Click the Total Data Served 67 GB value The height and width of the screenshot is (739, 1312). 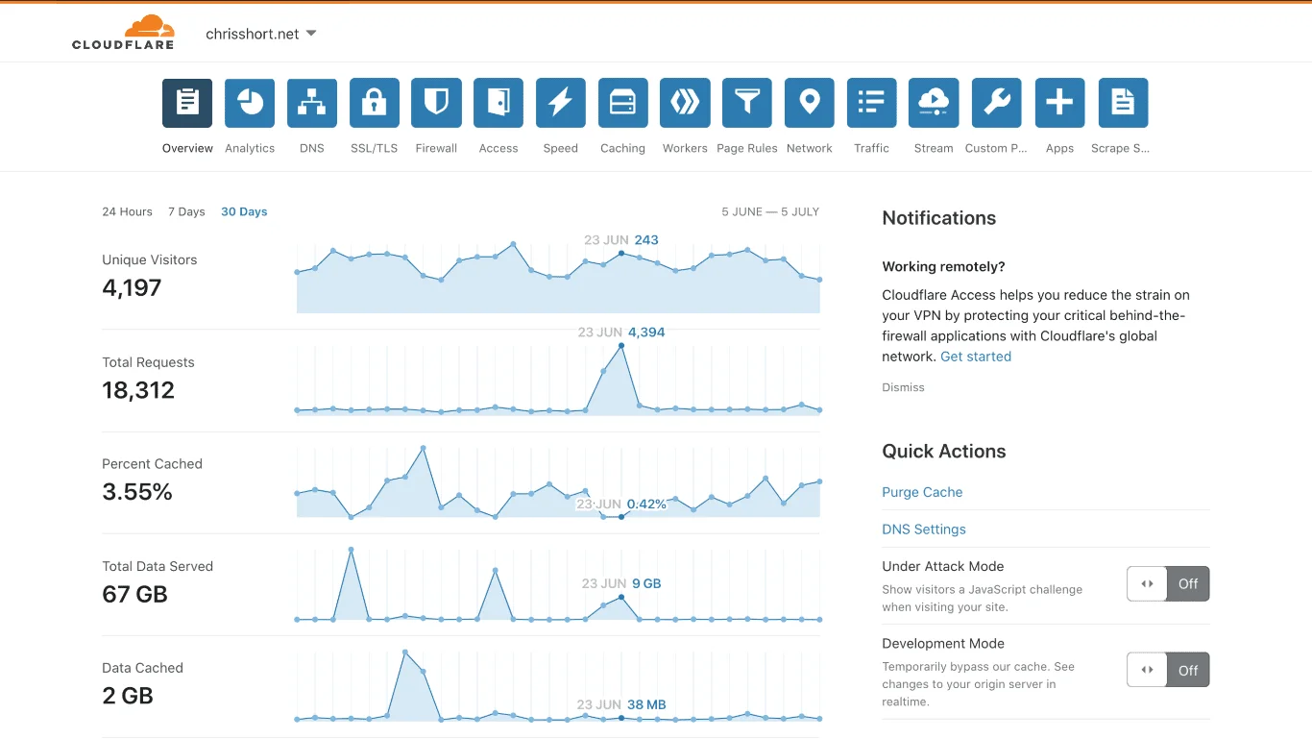[134, 594]
